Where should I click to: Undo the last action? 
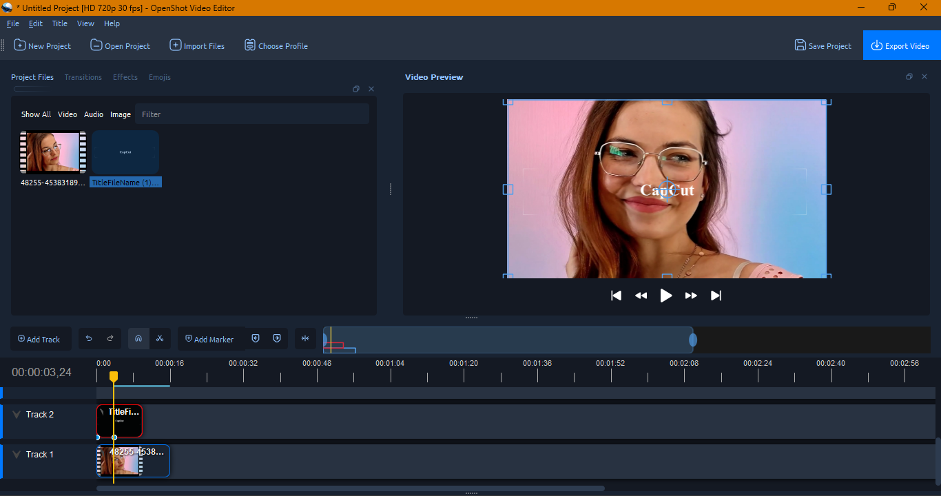pos(89,338)
